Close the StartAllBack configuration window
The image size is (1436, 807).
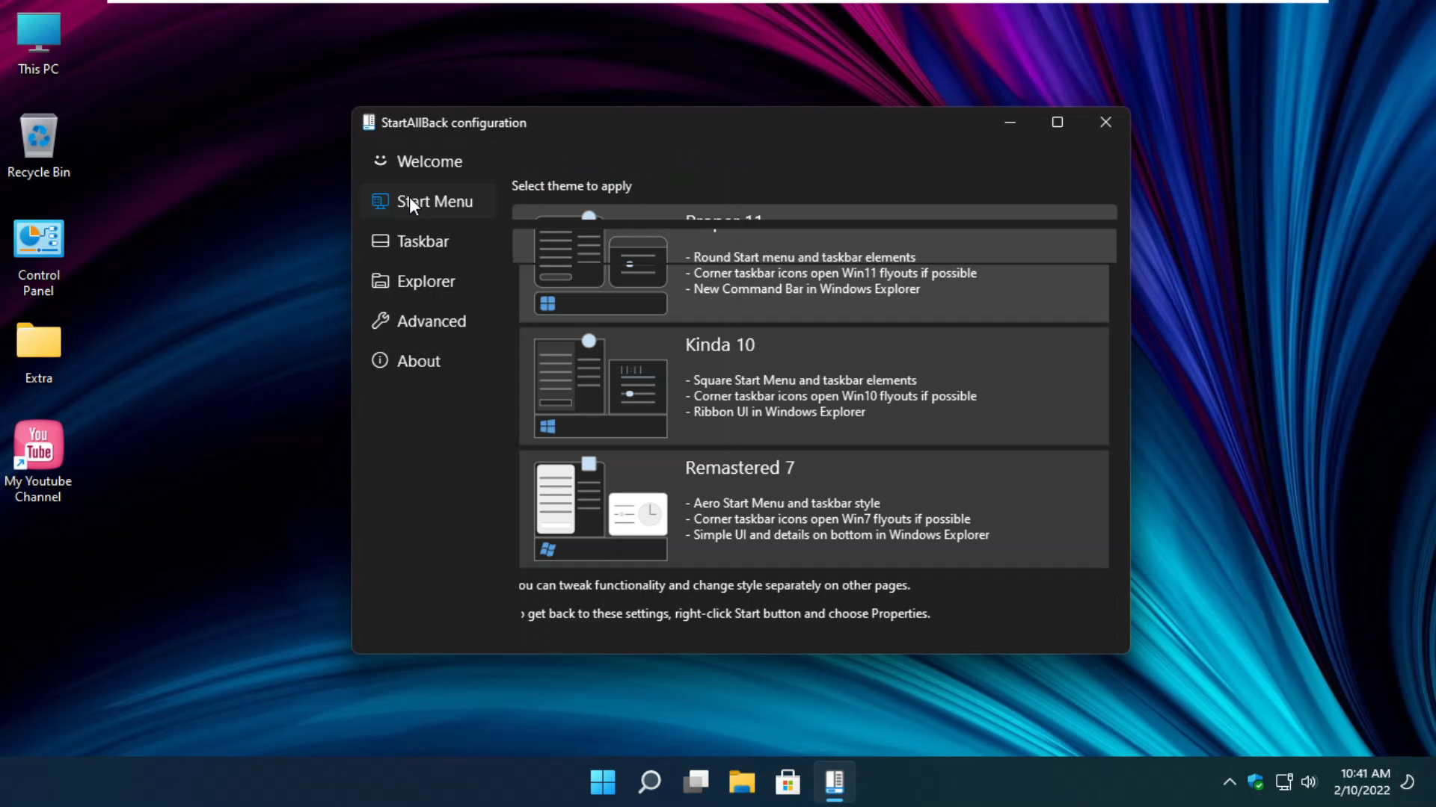tap(1105, 122)
